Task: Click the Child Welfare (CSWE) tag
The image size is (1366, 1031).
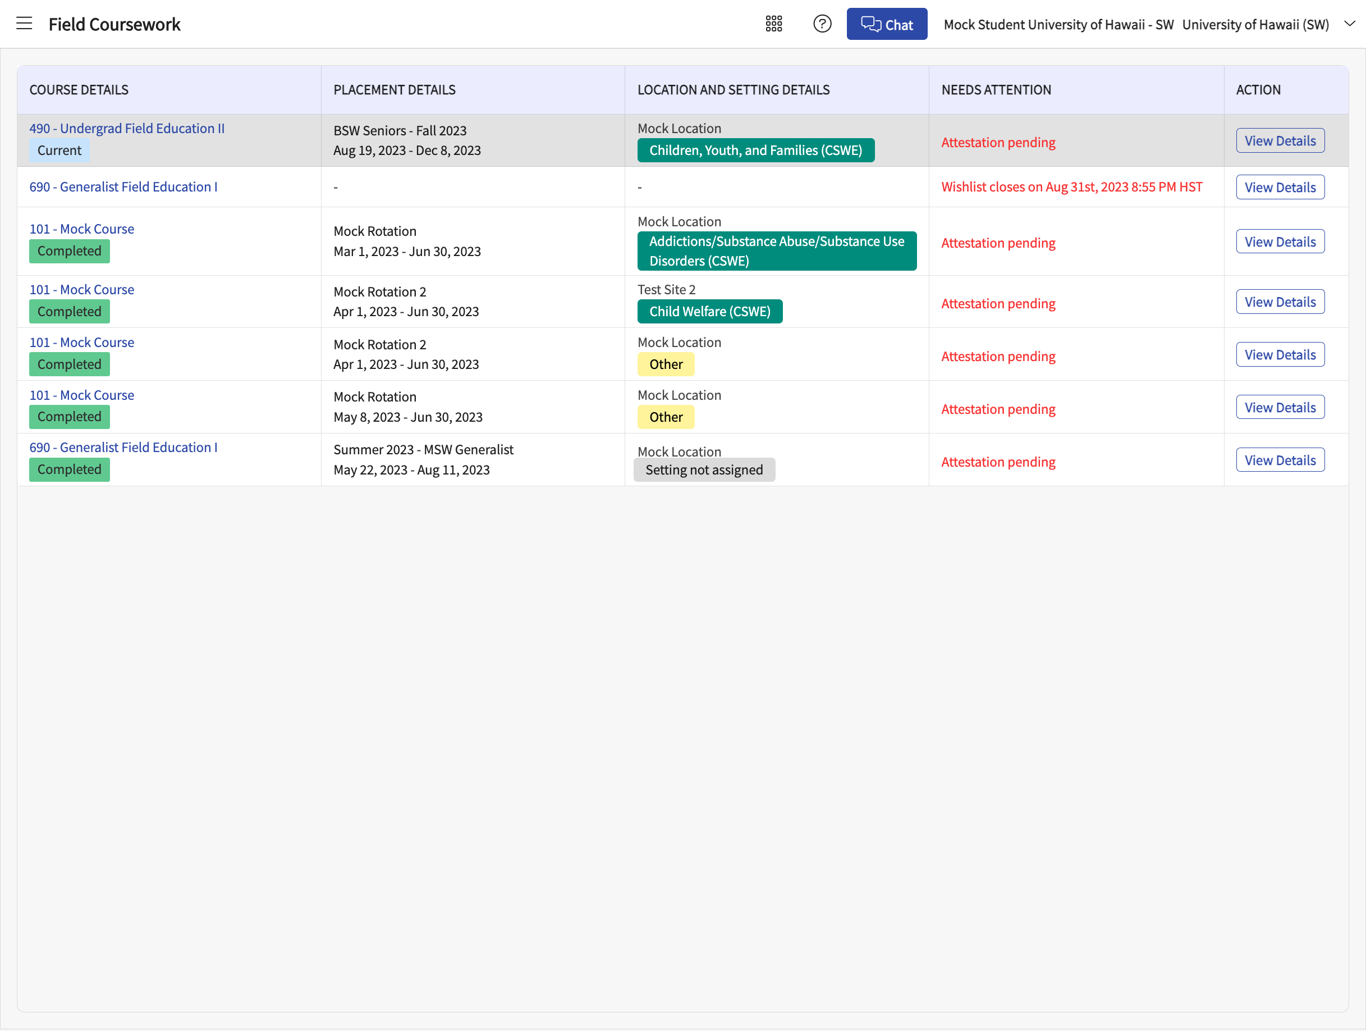Action: point(709,311)
